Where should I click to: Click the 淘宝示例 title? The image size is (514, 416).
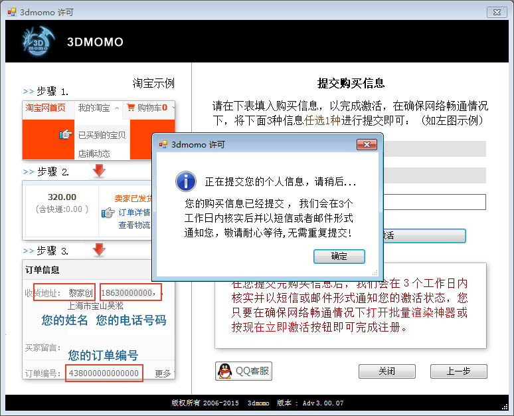click(153, 83)
